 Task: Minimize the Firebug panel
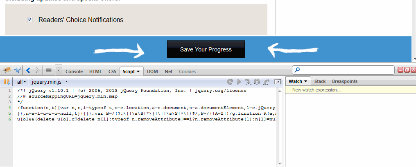point(400,70)
